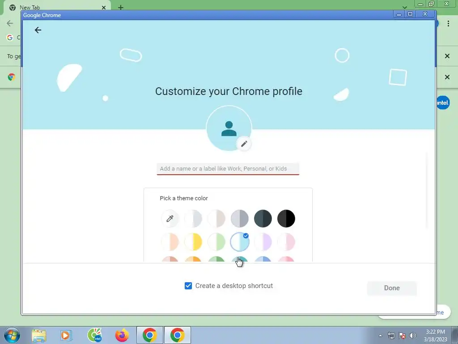Open the background Chrome three-dot menu
Viewport: 458px width, 344px height.
pos(448,23)
